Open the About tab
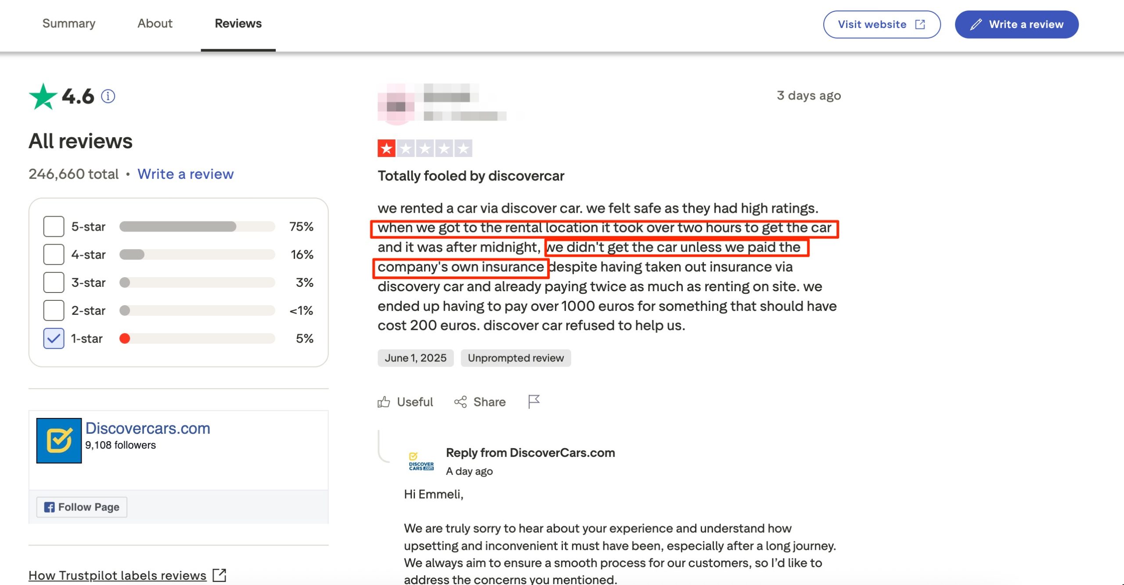Viewport: 1124px width, 585px height. [x=155, y=24]
